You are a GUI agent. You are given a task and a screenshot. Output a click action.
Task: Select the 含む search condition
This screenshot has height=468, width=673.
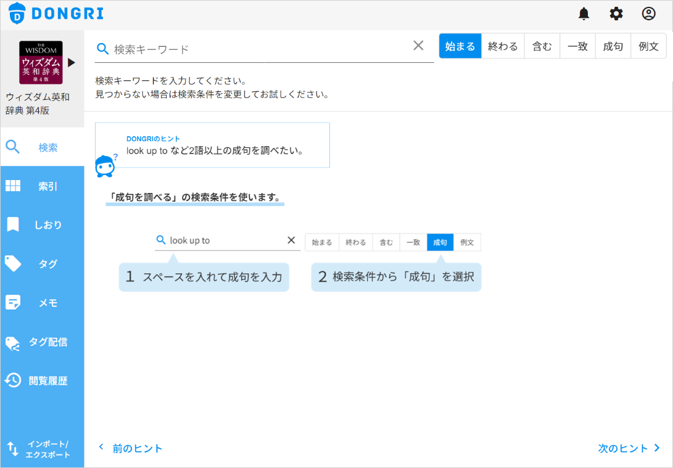click(542, 46)
